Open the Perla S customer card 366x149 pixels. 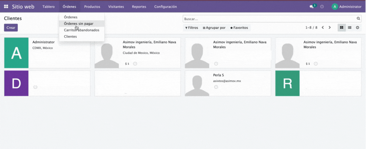tap(228, 83)
